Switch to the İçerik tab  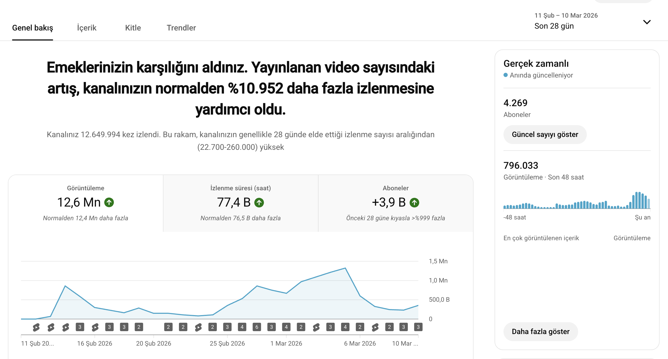tap(87, 28)
